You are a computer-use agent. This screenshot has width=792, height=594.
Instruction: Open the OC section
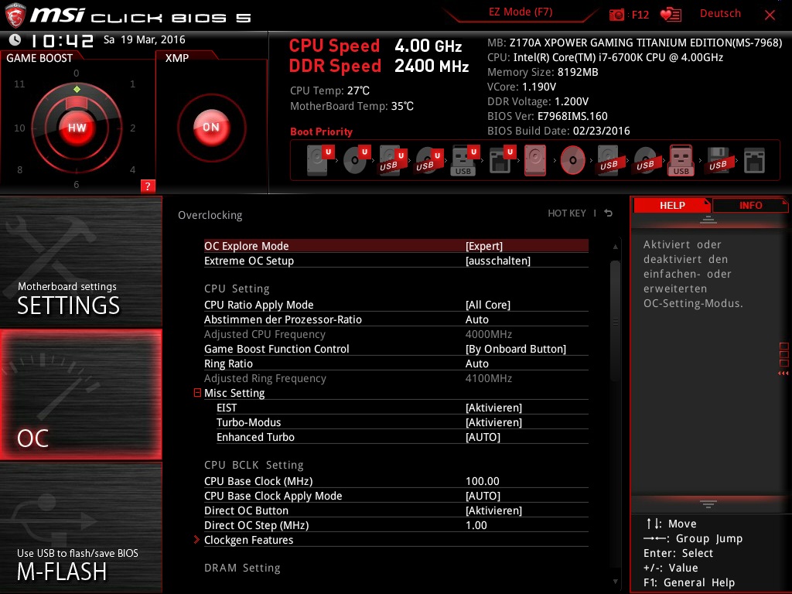click(80, 394)
